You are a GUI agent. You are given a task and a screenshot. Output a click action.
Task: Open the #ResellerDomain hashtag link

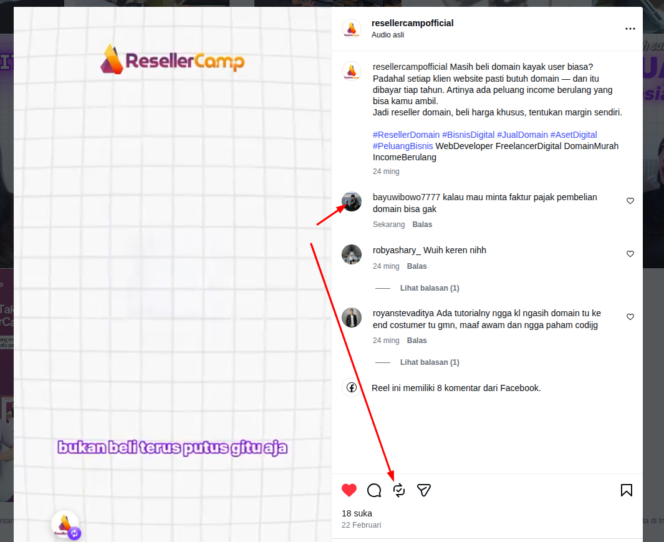406,135
